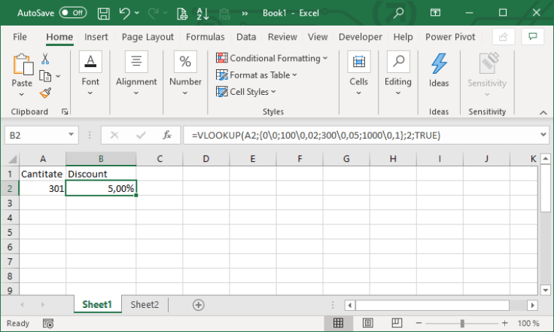Open the Ideas lightning bolt button
Screen dimensions: 554x332
439,70
